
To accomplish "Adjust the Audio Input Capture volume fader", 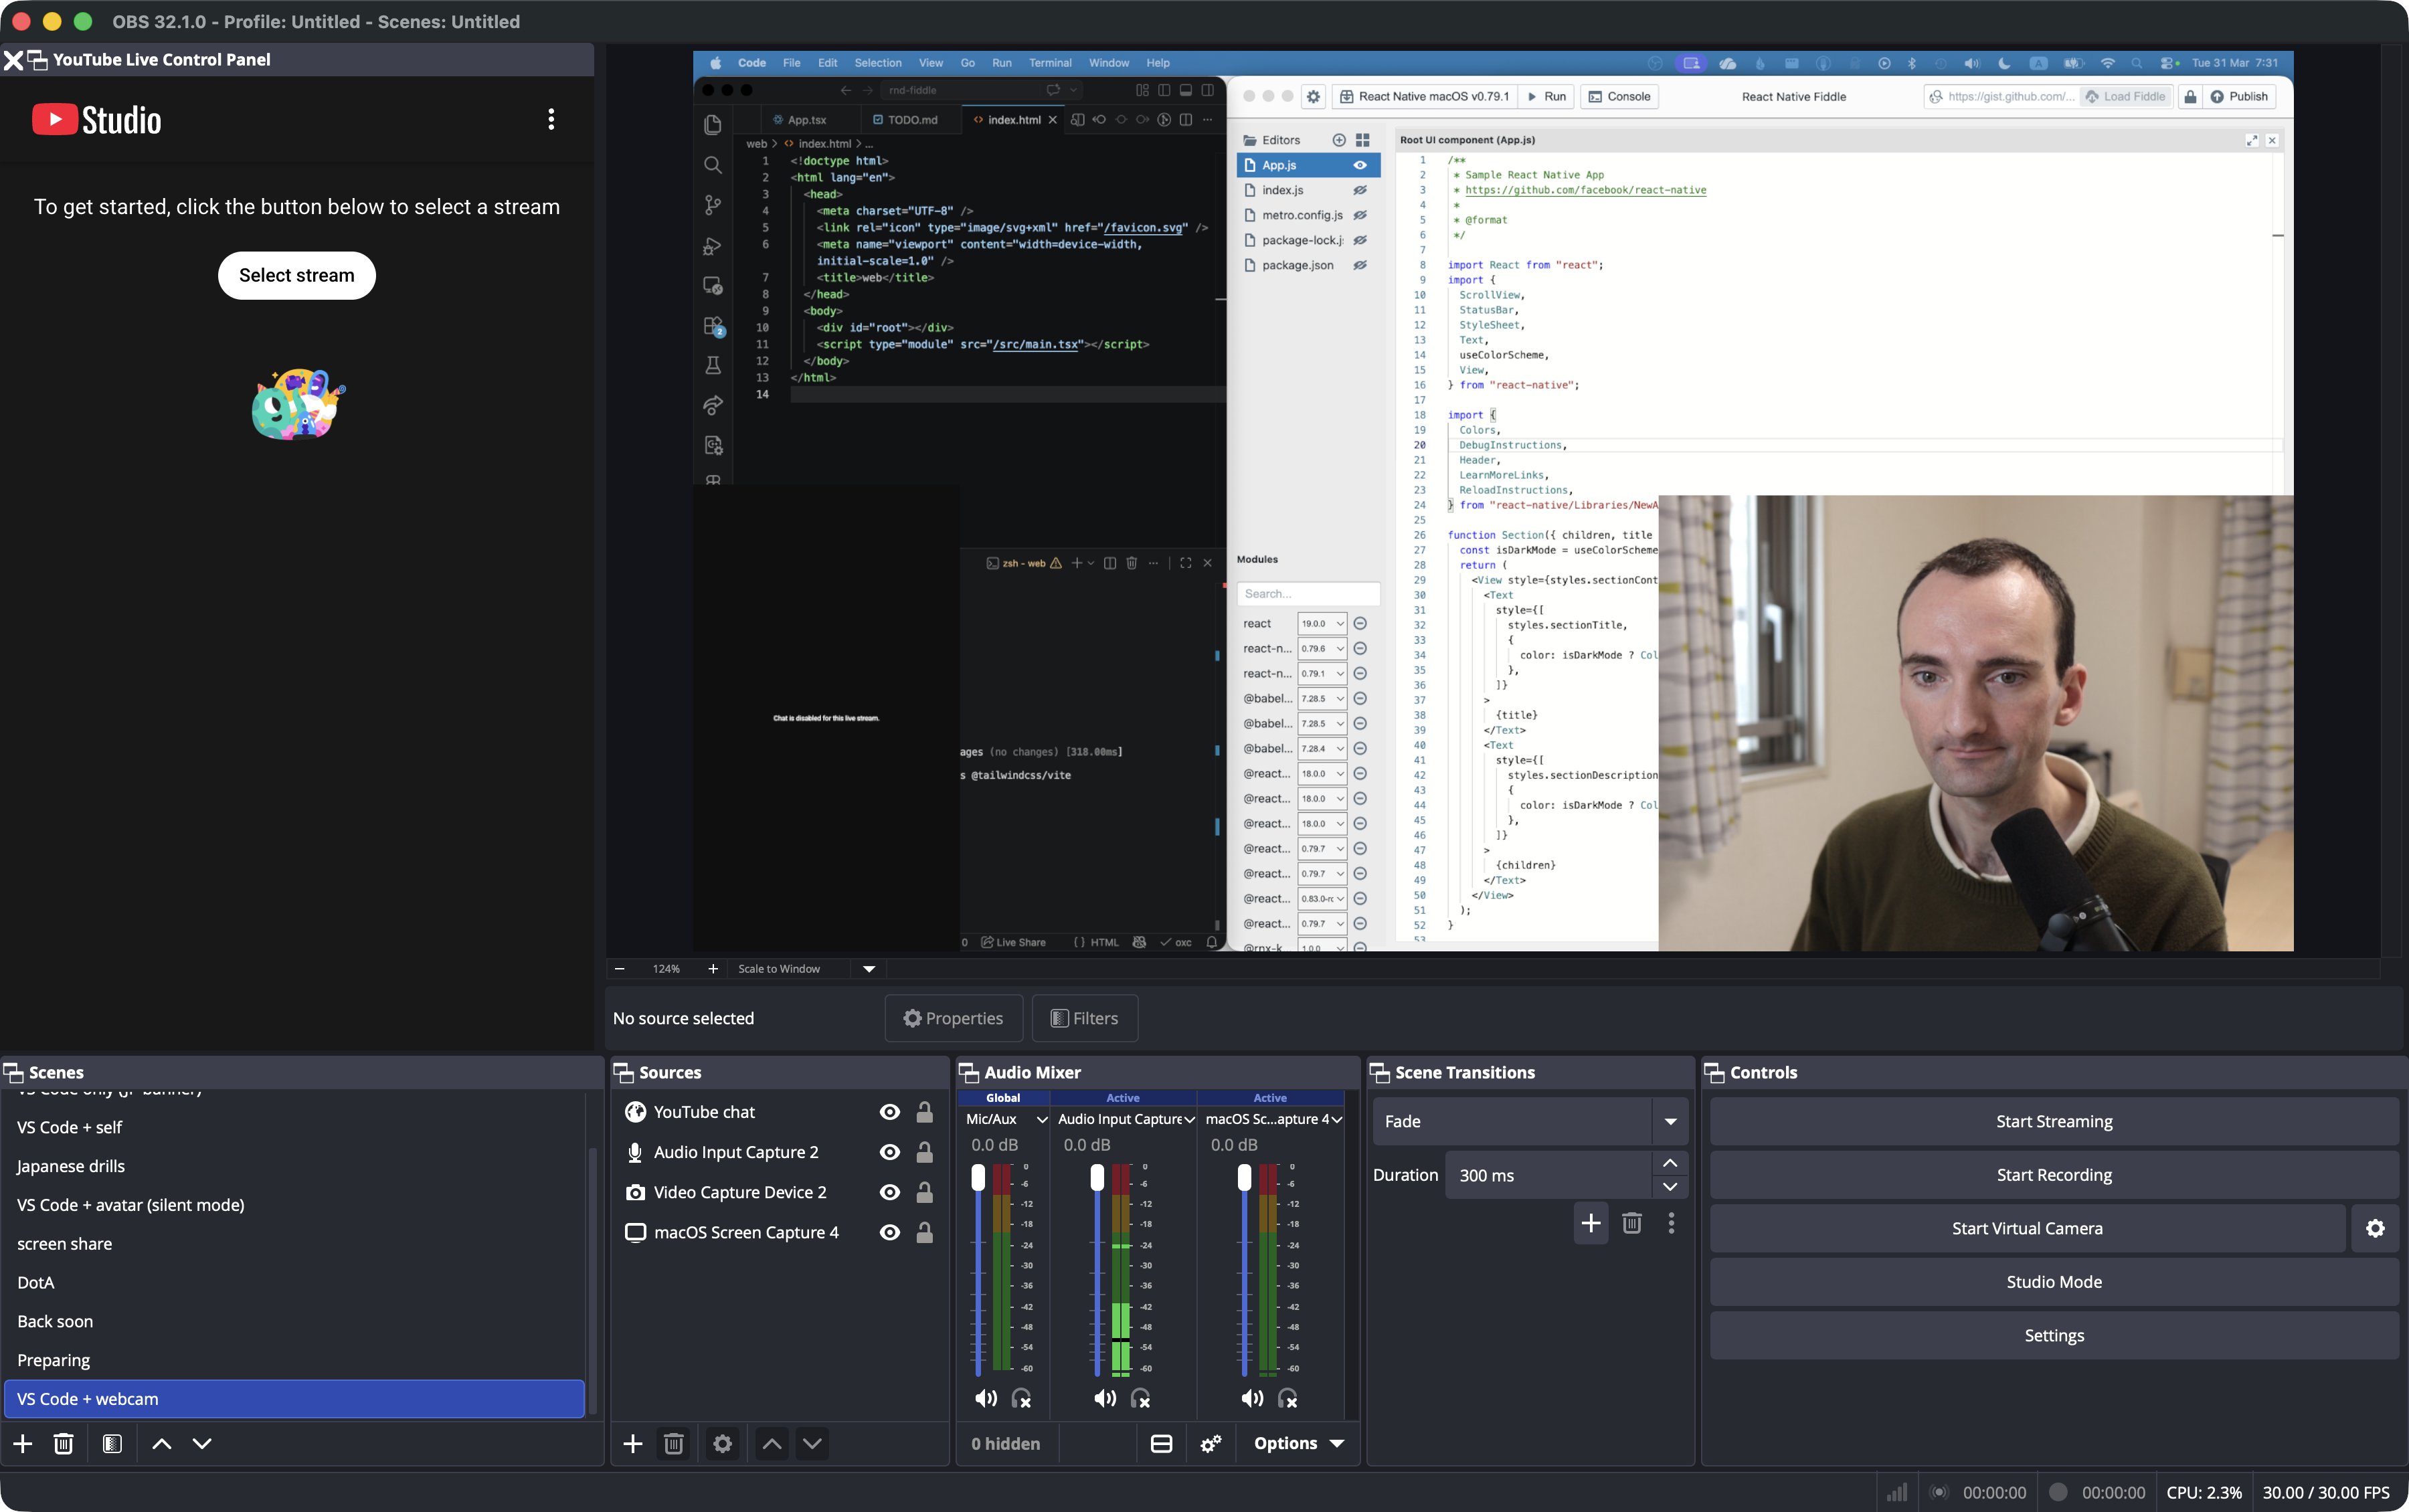I will tap(1097, 1178).
